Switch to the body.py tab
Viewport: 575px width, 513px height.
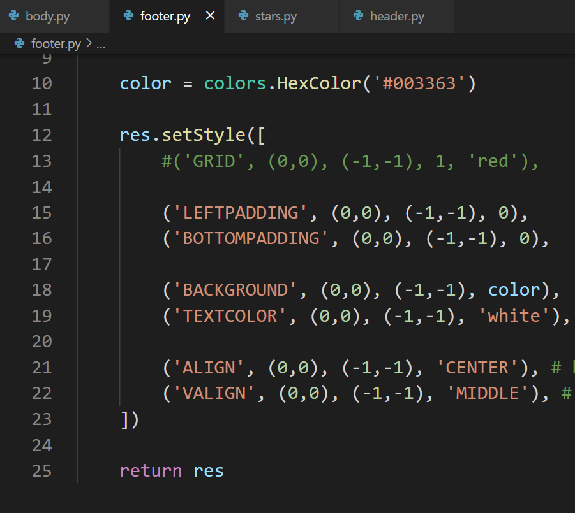[x=47, y=16]
